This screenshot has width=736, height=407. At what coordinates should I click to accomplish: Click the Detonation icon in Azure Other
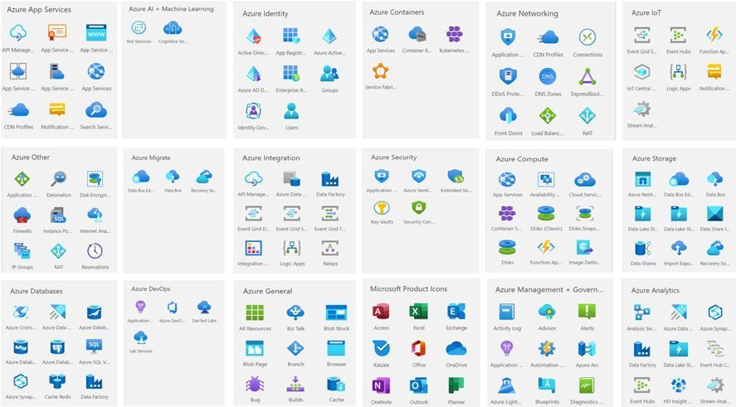tap(59, 179)
